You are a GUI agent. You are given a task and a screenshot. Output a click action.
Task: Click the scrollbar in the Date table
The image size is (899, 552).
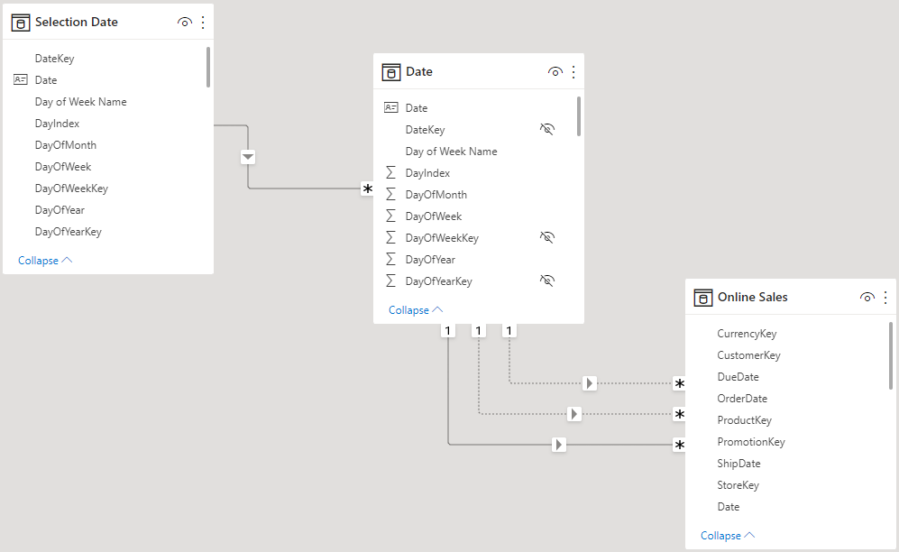(x=579, y=116)
